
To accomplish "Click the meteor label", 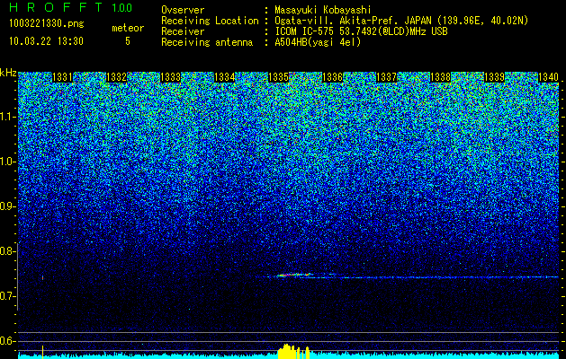I will (x=128, y=28).
